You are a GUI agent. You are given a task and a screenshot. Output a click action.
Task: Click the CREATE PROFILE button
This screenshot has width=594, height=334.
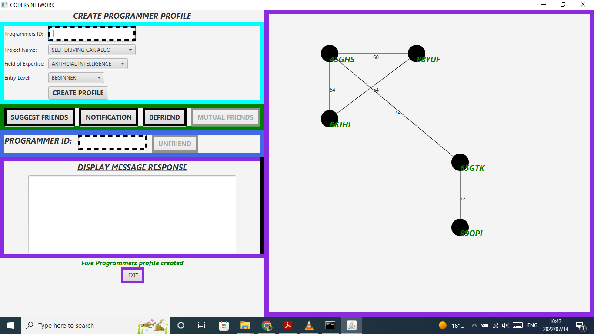(78, 93)
